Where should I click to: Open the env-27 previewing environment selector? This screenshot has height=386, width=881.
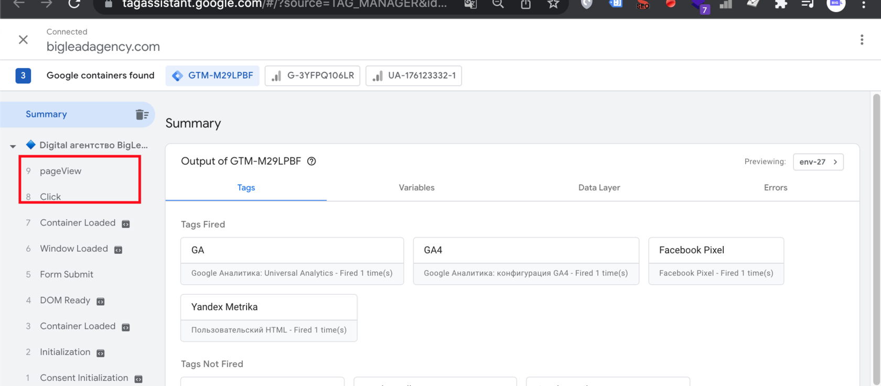pyautogui.click(x=818, y=162)
